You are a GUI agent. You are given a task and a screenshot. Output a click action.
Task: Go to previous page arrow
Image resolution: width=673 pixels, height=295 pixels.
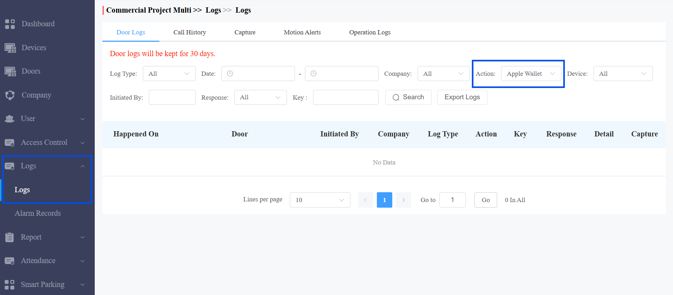[x=365, y=200]
